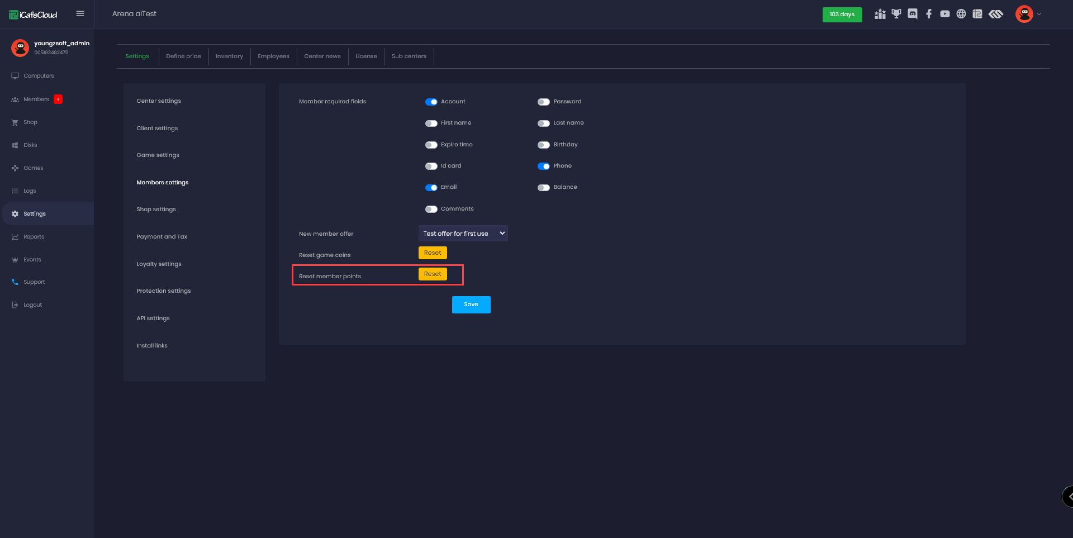Open the New member offer dropdown
The width and height of the screenshot is (1073, 538).
[x=463, y=234]
